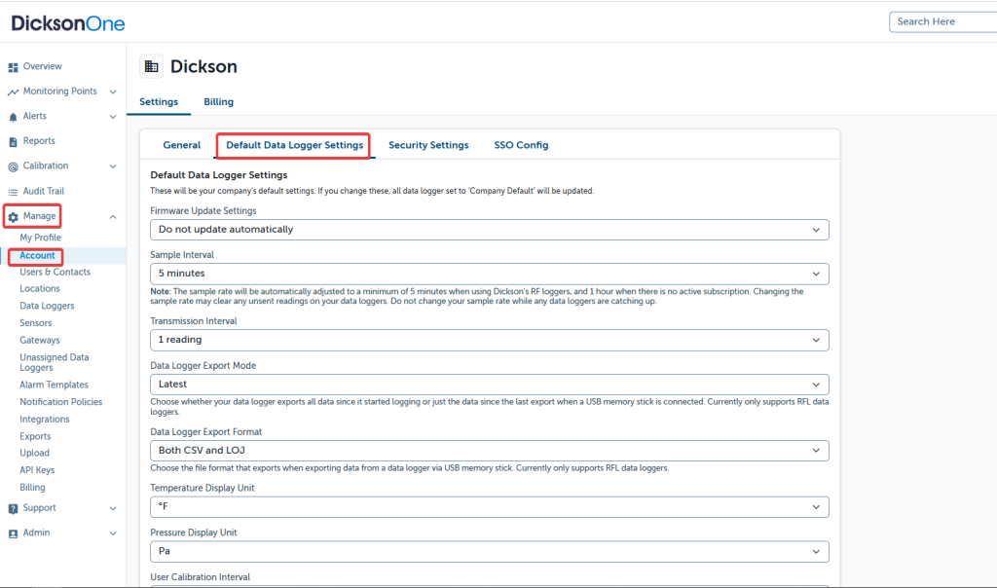
Task: Open the Sample Interval dropdown
Action: pos(489,274)
